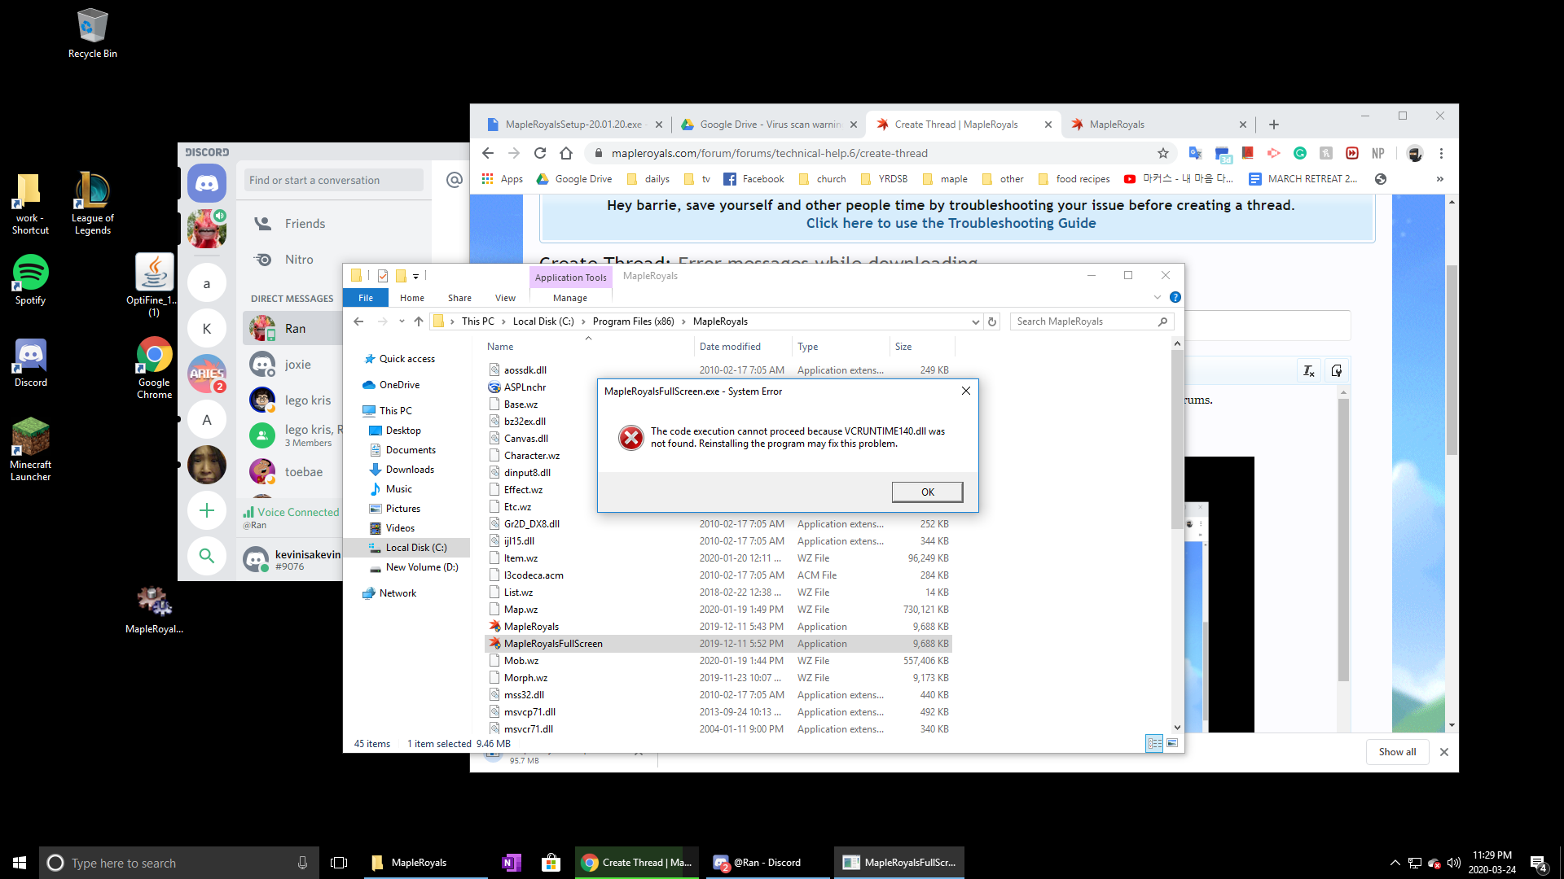The image size is (1564, 879).
Task: Select New Volume (D:) in navigation pane
Action: [x=421, y=567]
